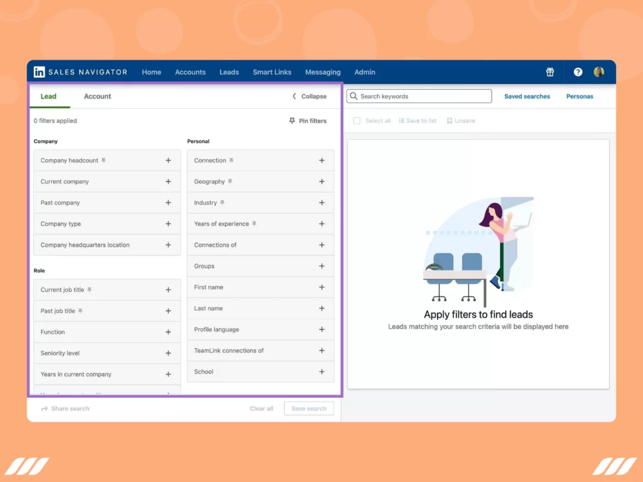Open the Accounts menu
643x482 pixels.
[x=190, y=72]
